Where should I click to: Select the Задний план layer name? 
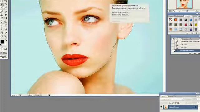[x=174, y=107]
